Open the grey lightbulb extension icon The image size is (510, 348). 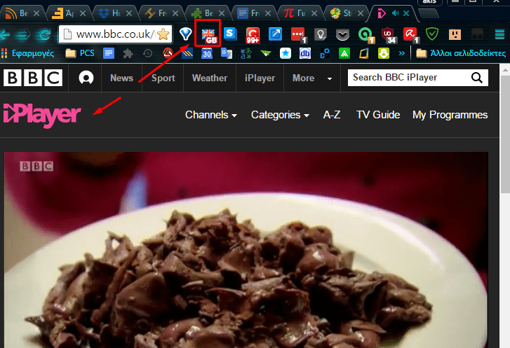[x=321, y=34]
